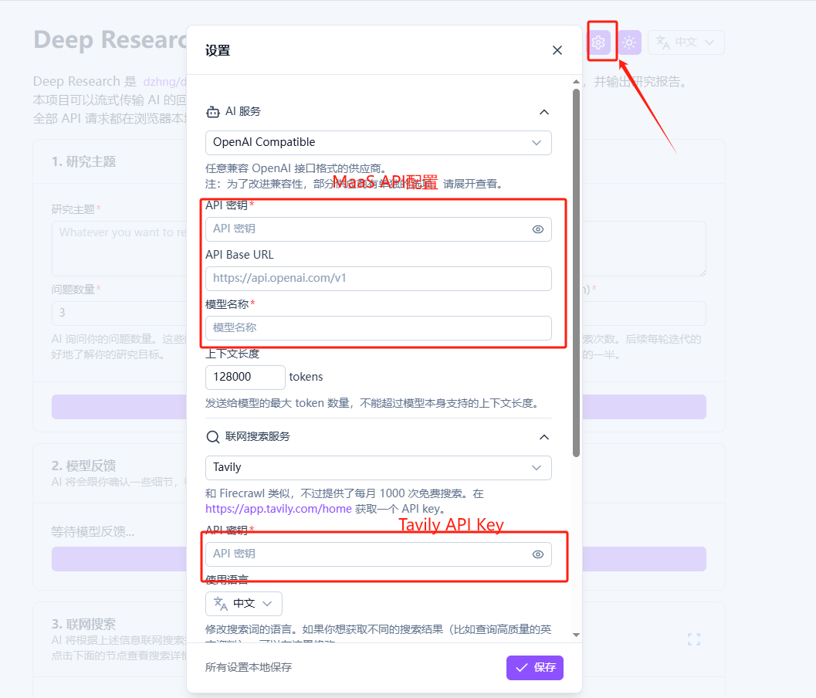Click the 2. 模型反馈 section heading
The width and height of the screenshot is (816, 698).
coord(84,466)
